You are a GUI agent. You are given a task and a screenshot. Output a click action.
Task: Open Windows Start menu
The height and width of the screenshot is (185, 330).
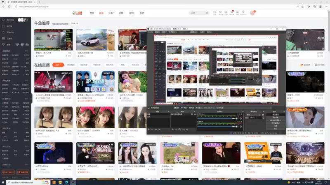(x=3, y=183)
